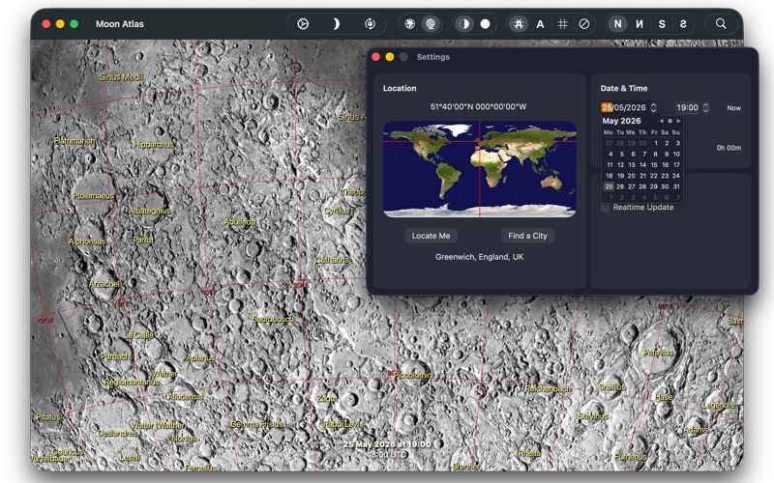This screenshot has width=774, height=483.
Task: Click the coordinates text 51°40'00"N 000°00'00"W
Action: [x=478, y=106]
